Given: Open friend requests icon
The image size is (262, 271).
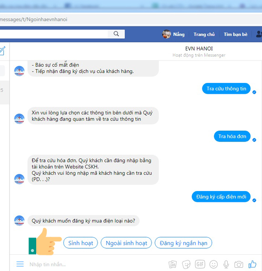Looking at the screenshot, I should [x=259, y=34].
